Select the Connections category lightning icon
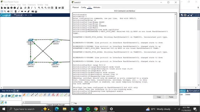 13,96
